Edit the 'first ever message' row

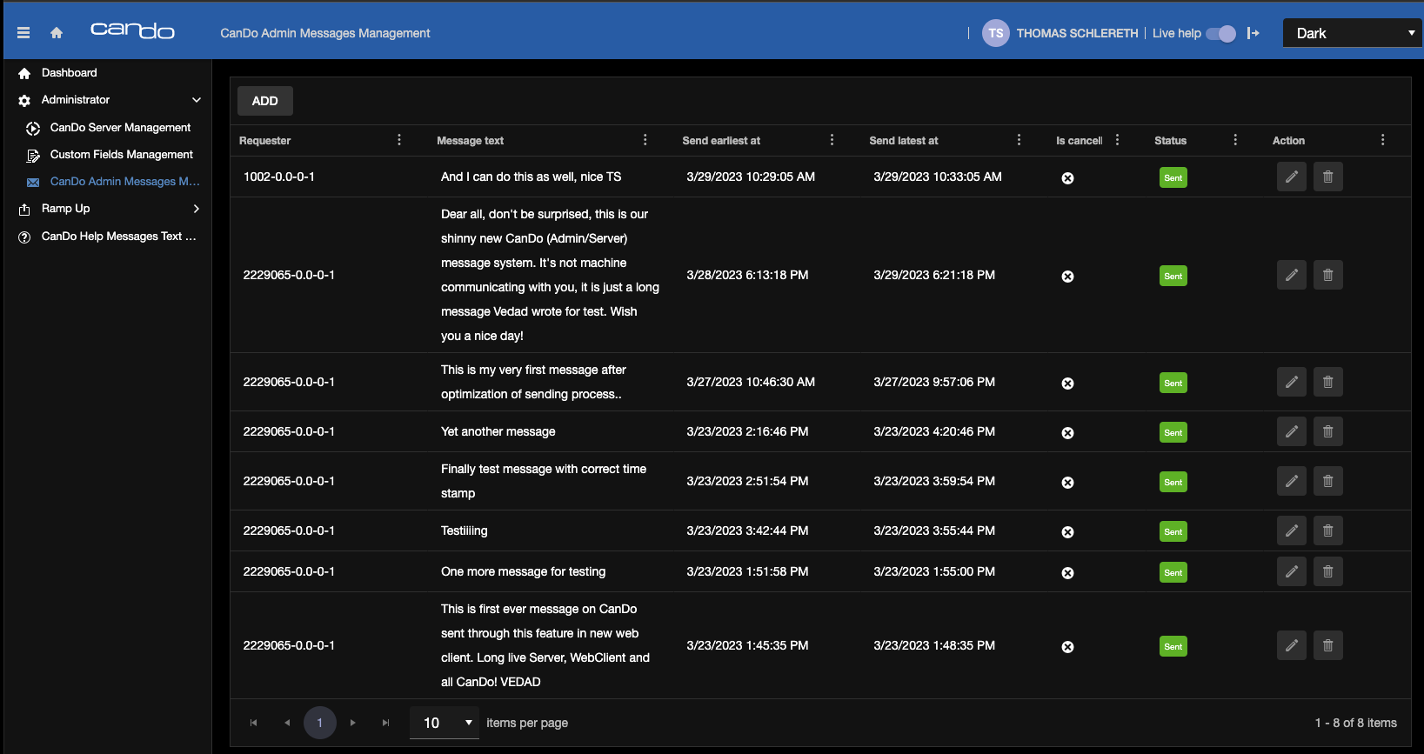[1292, 645]
